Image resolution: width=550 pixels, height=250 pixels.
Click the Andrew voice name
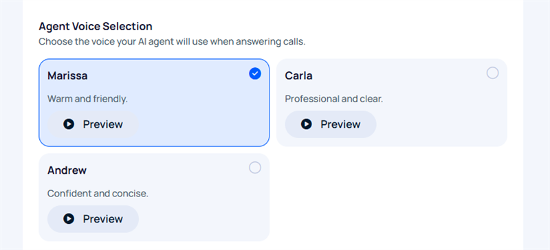point(67,170)
